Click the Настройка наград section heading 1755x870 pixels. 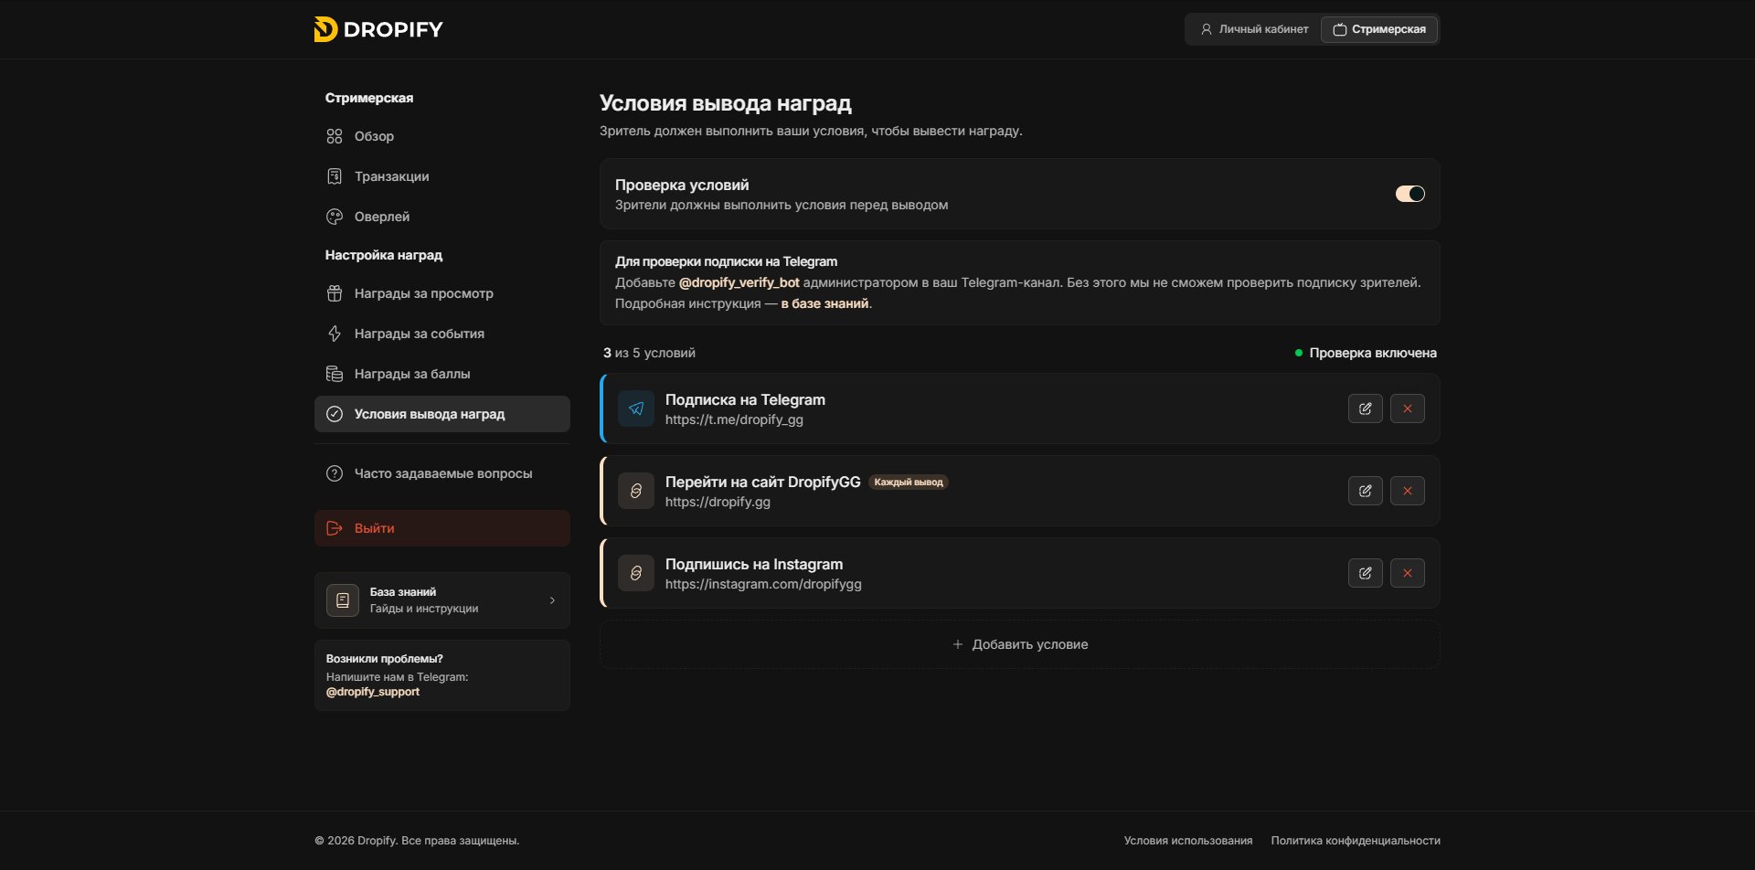384,255
